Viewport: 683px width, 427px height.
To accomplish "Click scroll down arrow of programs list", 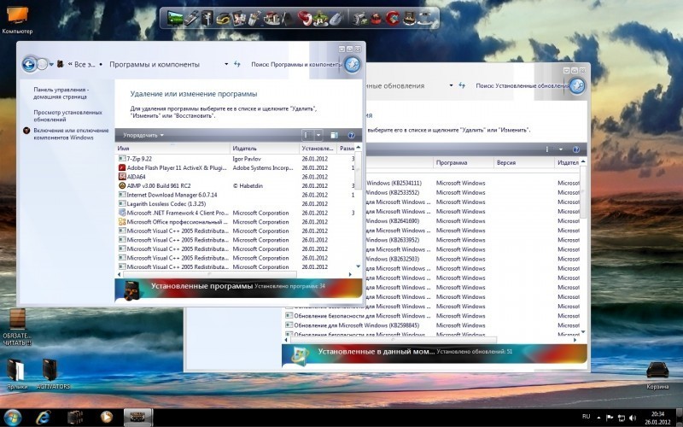I will point(358,266).
